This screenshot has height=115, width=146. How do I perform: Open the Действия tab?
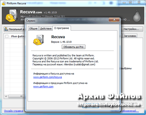point(46,29)
